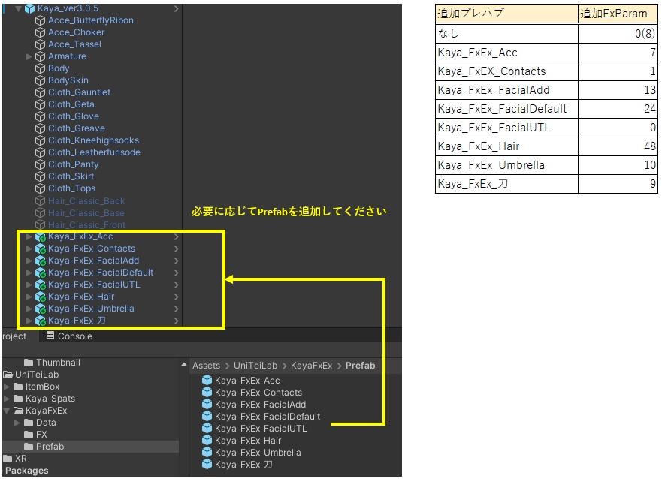Viewport: 662px width, 479px height.
Task: Click the Acce_ButterflyRibon object icon
Action: (x=40, y=20)
